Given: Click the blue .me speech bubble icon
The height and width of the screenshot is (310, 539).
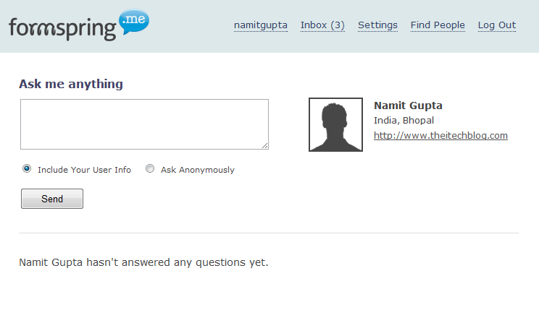Looking at the screenshot, I should (134, 21).
